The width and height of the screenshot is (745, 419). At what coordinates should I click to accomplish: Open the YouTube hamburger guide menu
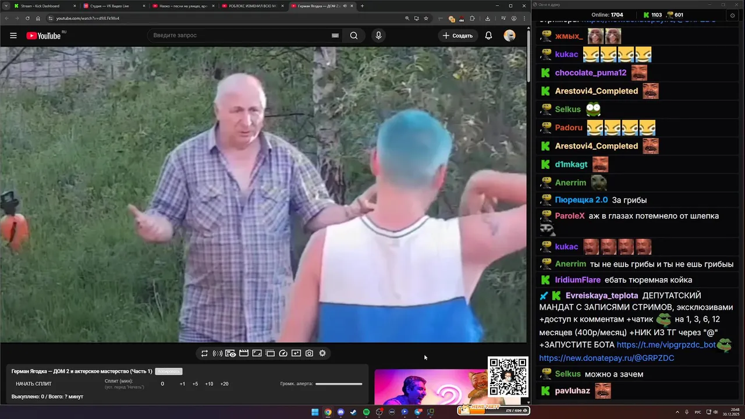13,35
